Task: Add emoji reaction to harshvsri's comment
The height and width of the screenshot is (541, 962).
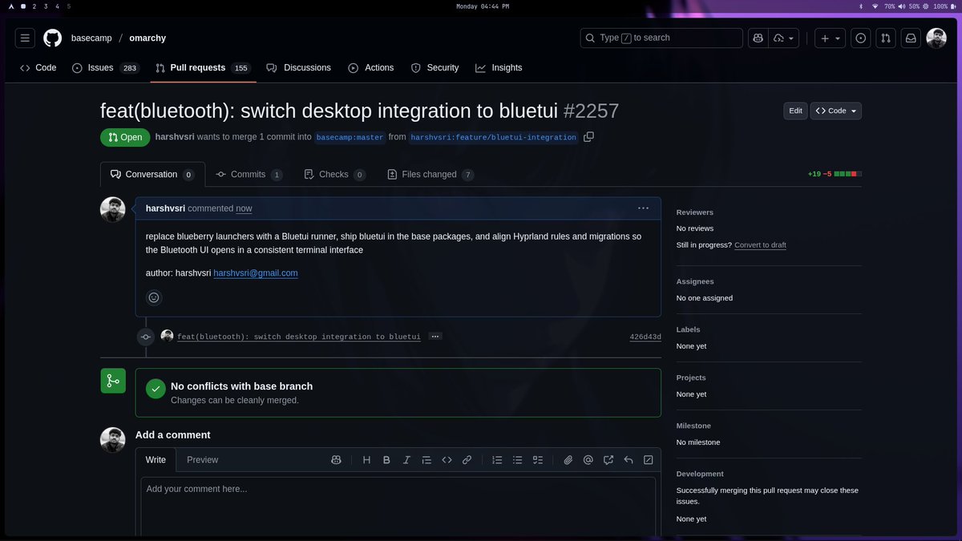Action: click(x=154, y=297)
